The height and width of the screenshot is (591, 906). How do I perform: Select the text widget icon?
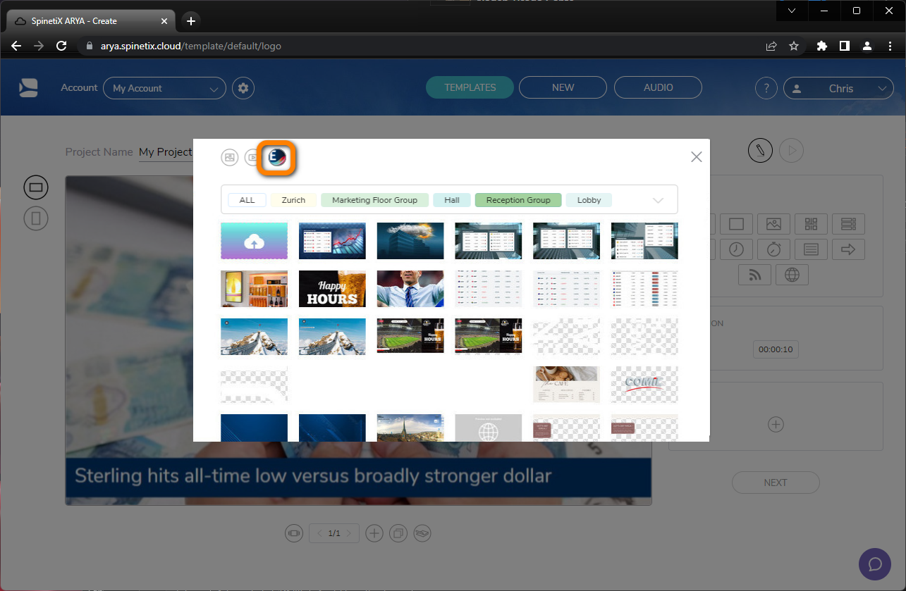pos(811,249)
